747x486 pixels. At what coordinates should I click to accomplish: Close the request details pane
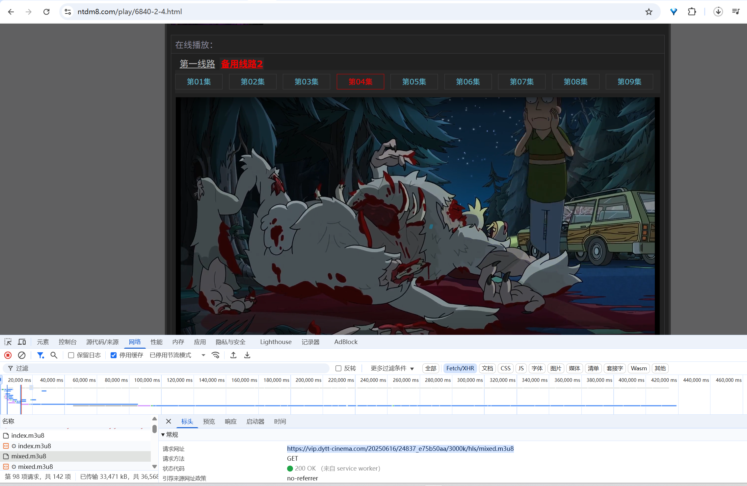point(169,421)
